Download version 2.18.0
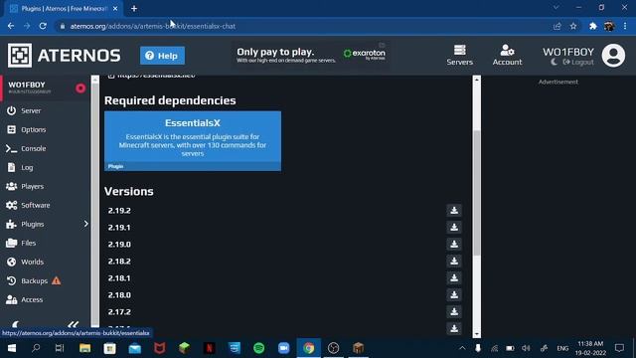Viewport: 636px width, 358px height. 454,295
